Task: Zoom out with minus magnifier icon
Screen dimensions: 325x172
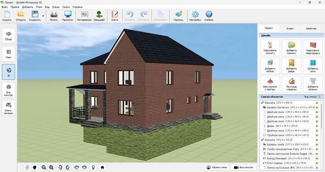Action: pyautogui.click(x=43, y=167)
